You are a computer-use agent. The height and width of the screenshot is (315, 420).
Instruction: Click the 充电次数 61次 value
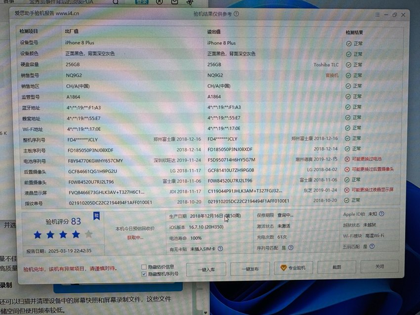pyautogui.click(x=282, y=237)
